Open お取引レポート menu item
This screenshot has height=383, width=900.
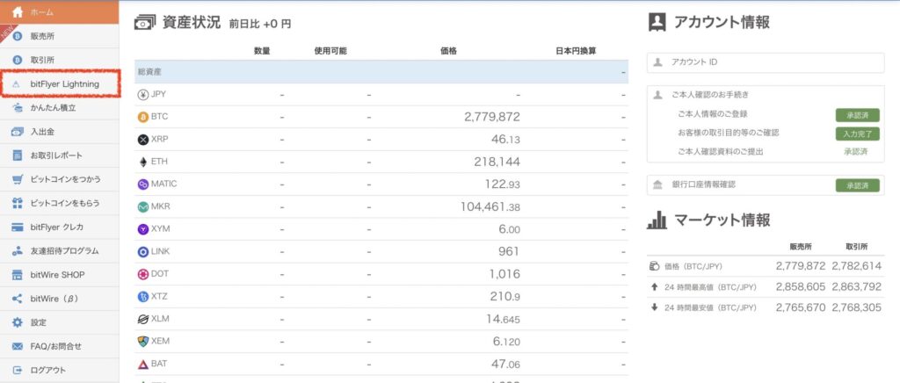(x=60, y=155)
